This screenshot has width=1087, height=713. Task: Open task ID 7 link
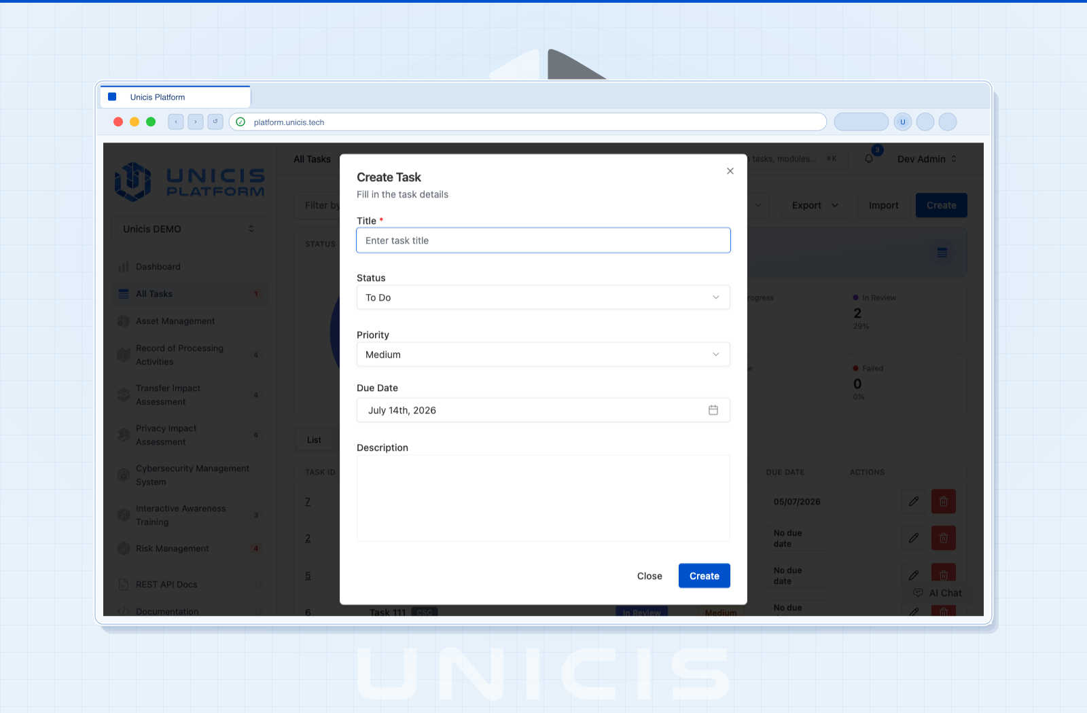(x=308, y=502)
